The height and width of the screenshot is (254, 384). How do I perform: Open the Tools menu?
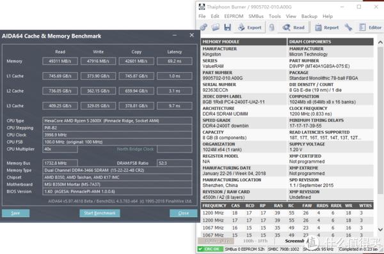point(275,17)
